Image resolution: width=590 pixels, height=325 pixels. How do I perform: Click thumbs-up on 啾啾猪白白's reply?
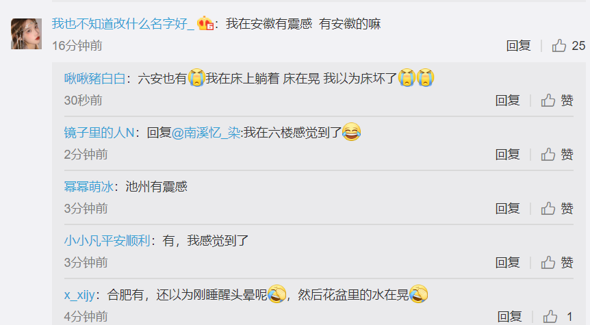pyautogui.click(x=557, y=101)
